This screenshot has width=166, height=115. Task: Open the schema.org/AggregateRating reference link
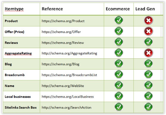click(69, 53)
